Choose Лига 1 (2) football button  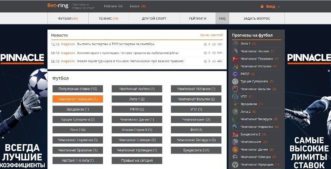pyautogui.click(x=137, y=99)
